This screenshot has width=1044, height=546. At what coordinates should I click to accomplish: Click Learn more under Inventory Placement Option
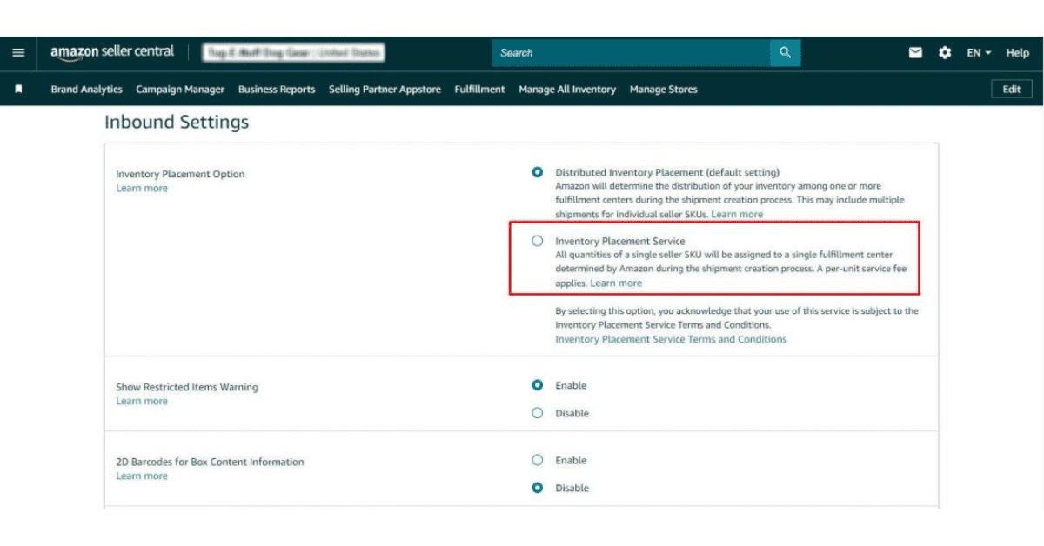tap(142, 189)
